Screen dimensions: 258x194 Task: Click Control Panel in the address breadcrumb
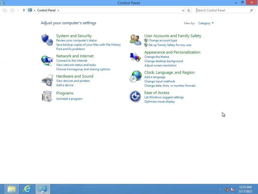[x=46, y=10]
